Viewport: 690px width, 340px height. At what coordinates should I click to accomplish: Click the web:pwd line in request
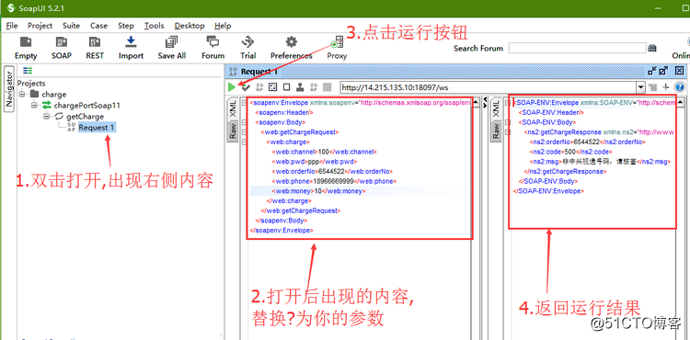pos(314,161)
